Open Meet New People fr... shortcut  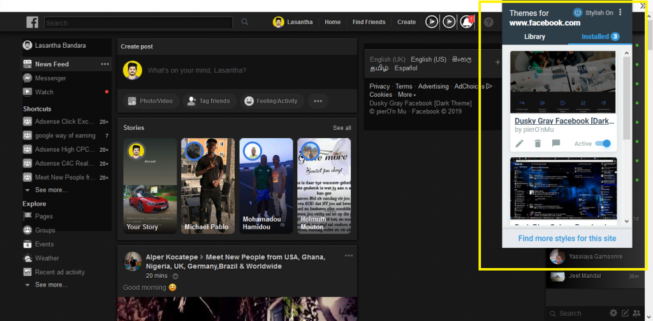tap(66, 177)
